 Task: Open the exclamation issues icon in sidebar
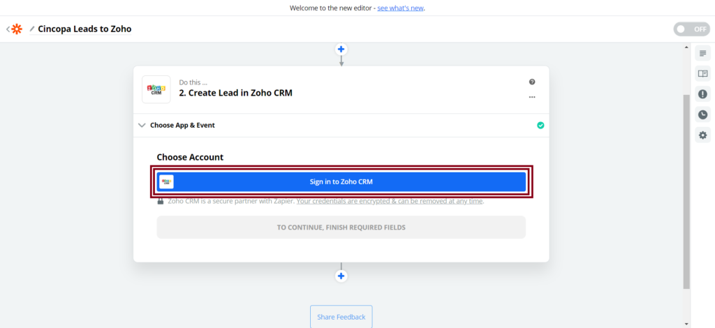pyautogui.click(x=702, y=94)
